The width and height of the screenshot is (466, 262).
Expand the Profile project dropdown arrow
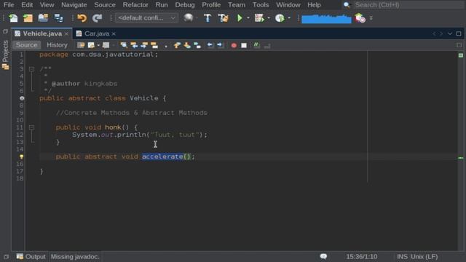pyautogui.click(x=289, y=18)
